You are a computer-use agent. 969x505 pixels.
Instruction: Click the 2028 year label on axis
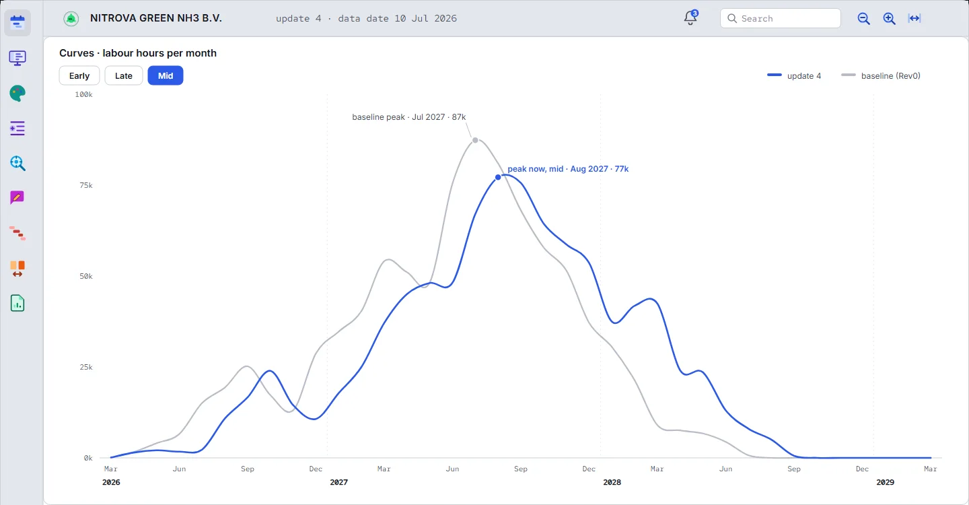point(612,483)
